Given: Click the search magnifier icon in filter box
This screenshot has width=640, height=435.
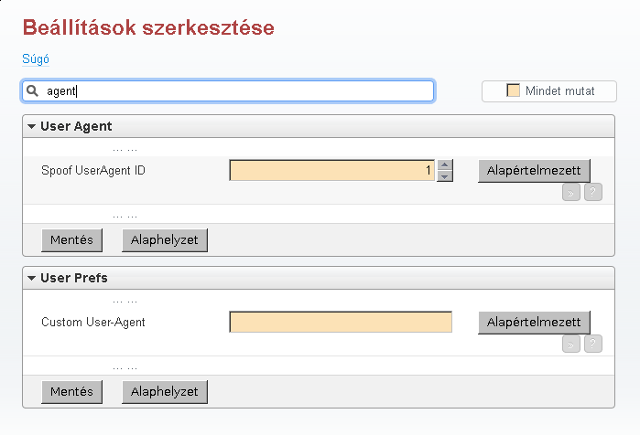Looking at the screenshot, I should point(32,91).
